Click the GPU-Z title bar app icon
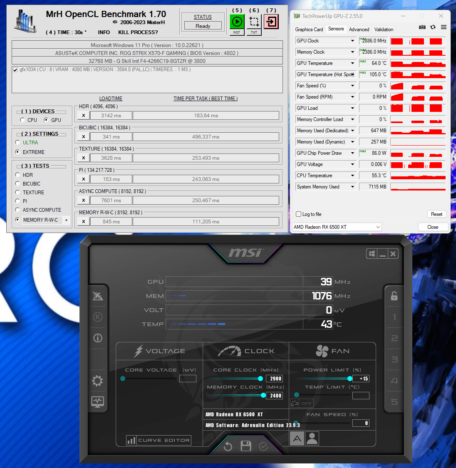456x468 pixels. 297,16
